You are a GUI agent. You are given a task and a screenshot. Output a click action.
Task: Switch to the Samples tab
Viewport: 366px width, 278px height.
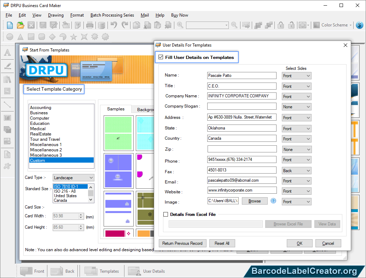click(116, 109)
